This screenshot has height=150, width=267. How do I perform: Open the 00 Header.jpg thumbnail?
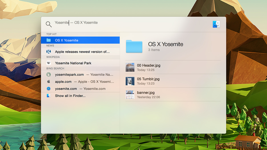tap(130, 67)
